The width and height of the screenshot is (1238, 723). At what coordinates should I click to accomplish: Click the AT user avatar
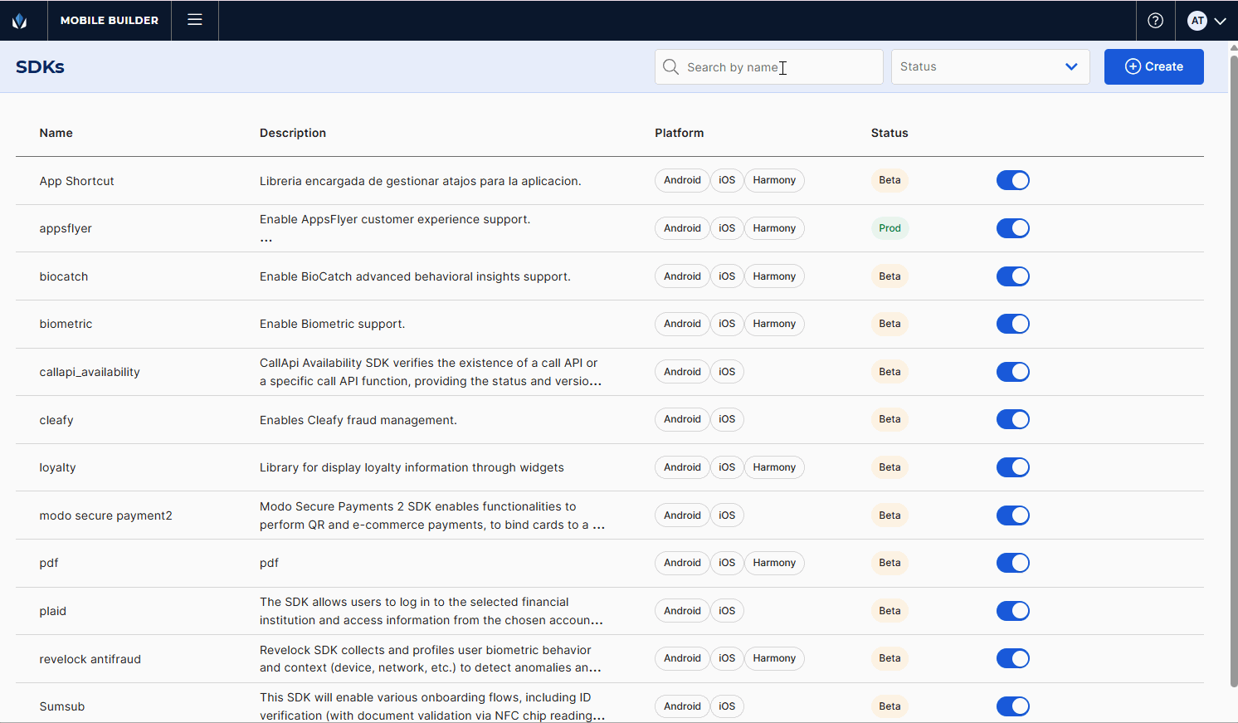[x=1197, y=21]
